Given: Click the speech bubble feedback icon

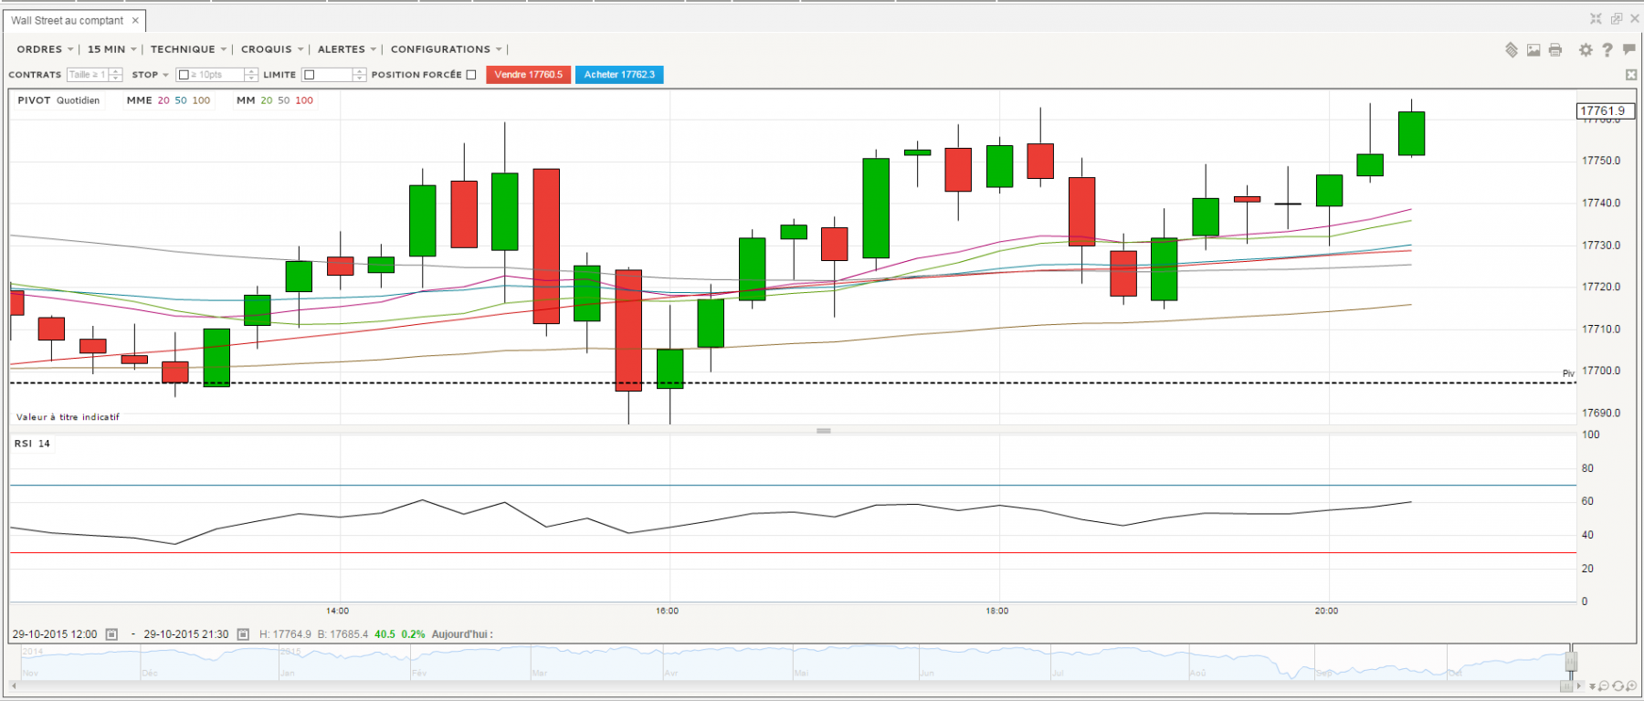Looking at the screenshot, I should click(1628, 50).
